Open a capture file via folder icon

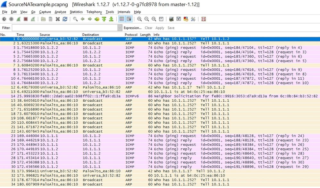click(43, 19)
